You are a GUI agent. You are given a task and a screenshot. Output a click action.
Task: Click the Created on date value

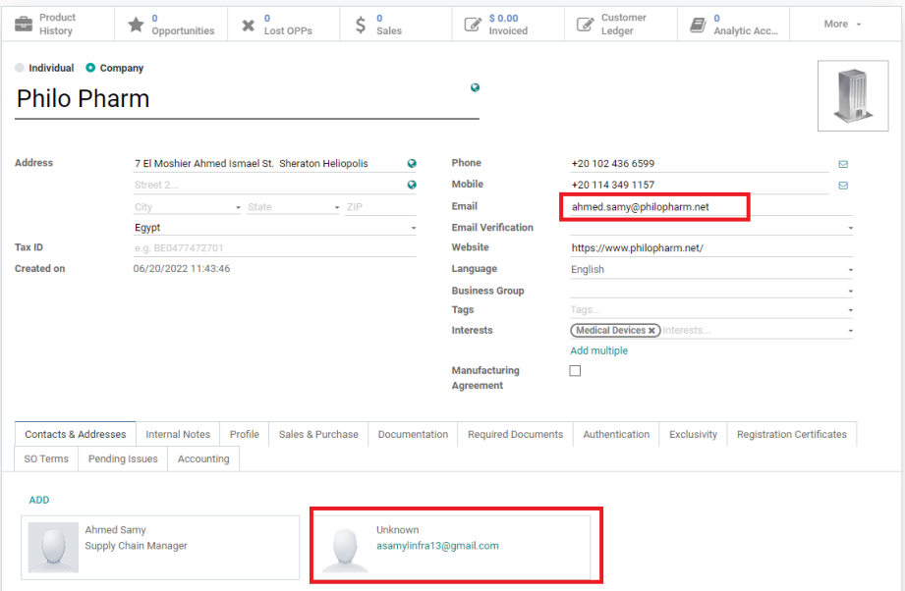pyautogui.click(x=181, y=269)
